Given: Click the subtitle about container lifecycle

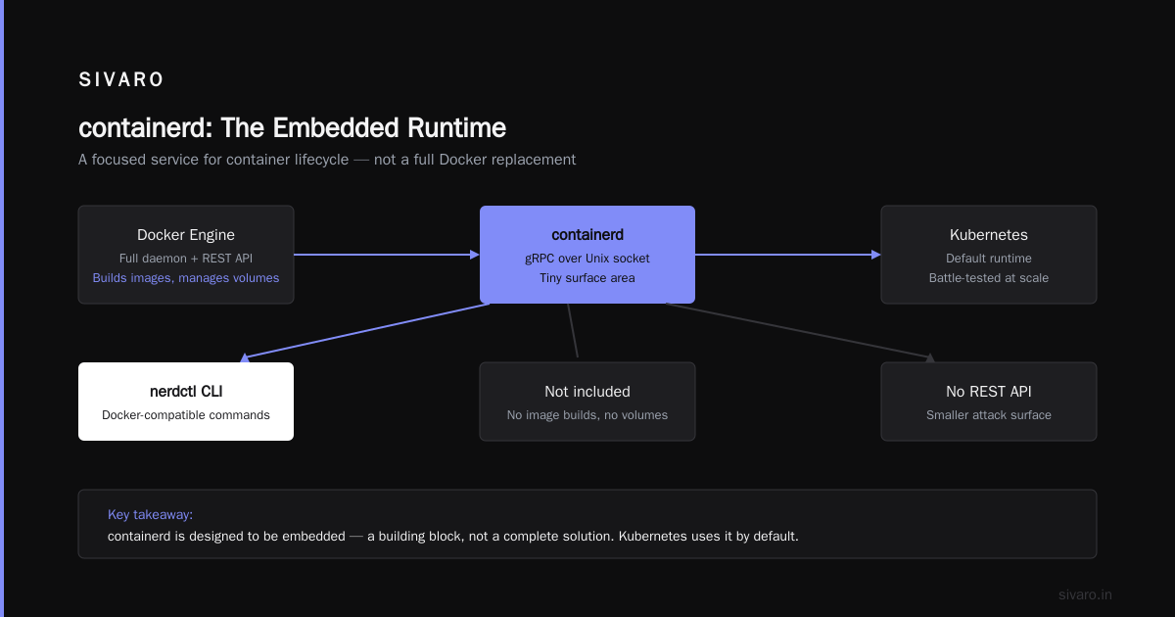Looking at the screenshot, I should [x=327, y=159].
